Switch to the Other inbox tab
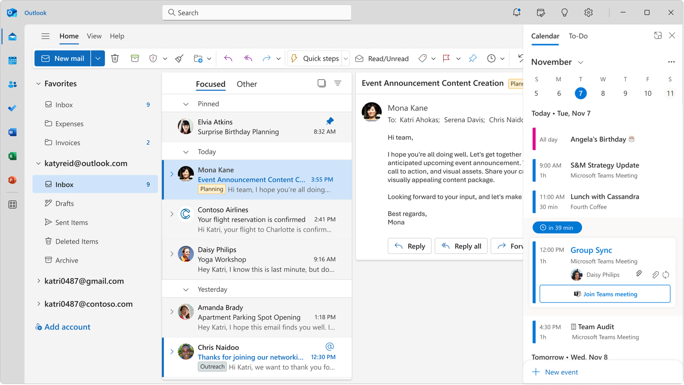684x385 pixels. (x=247, y=84)
